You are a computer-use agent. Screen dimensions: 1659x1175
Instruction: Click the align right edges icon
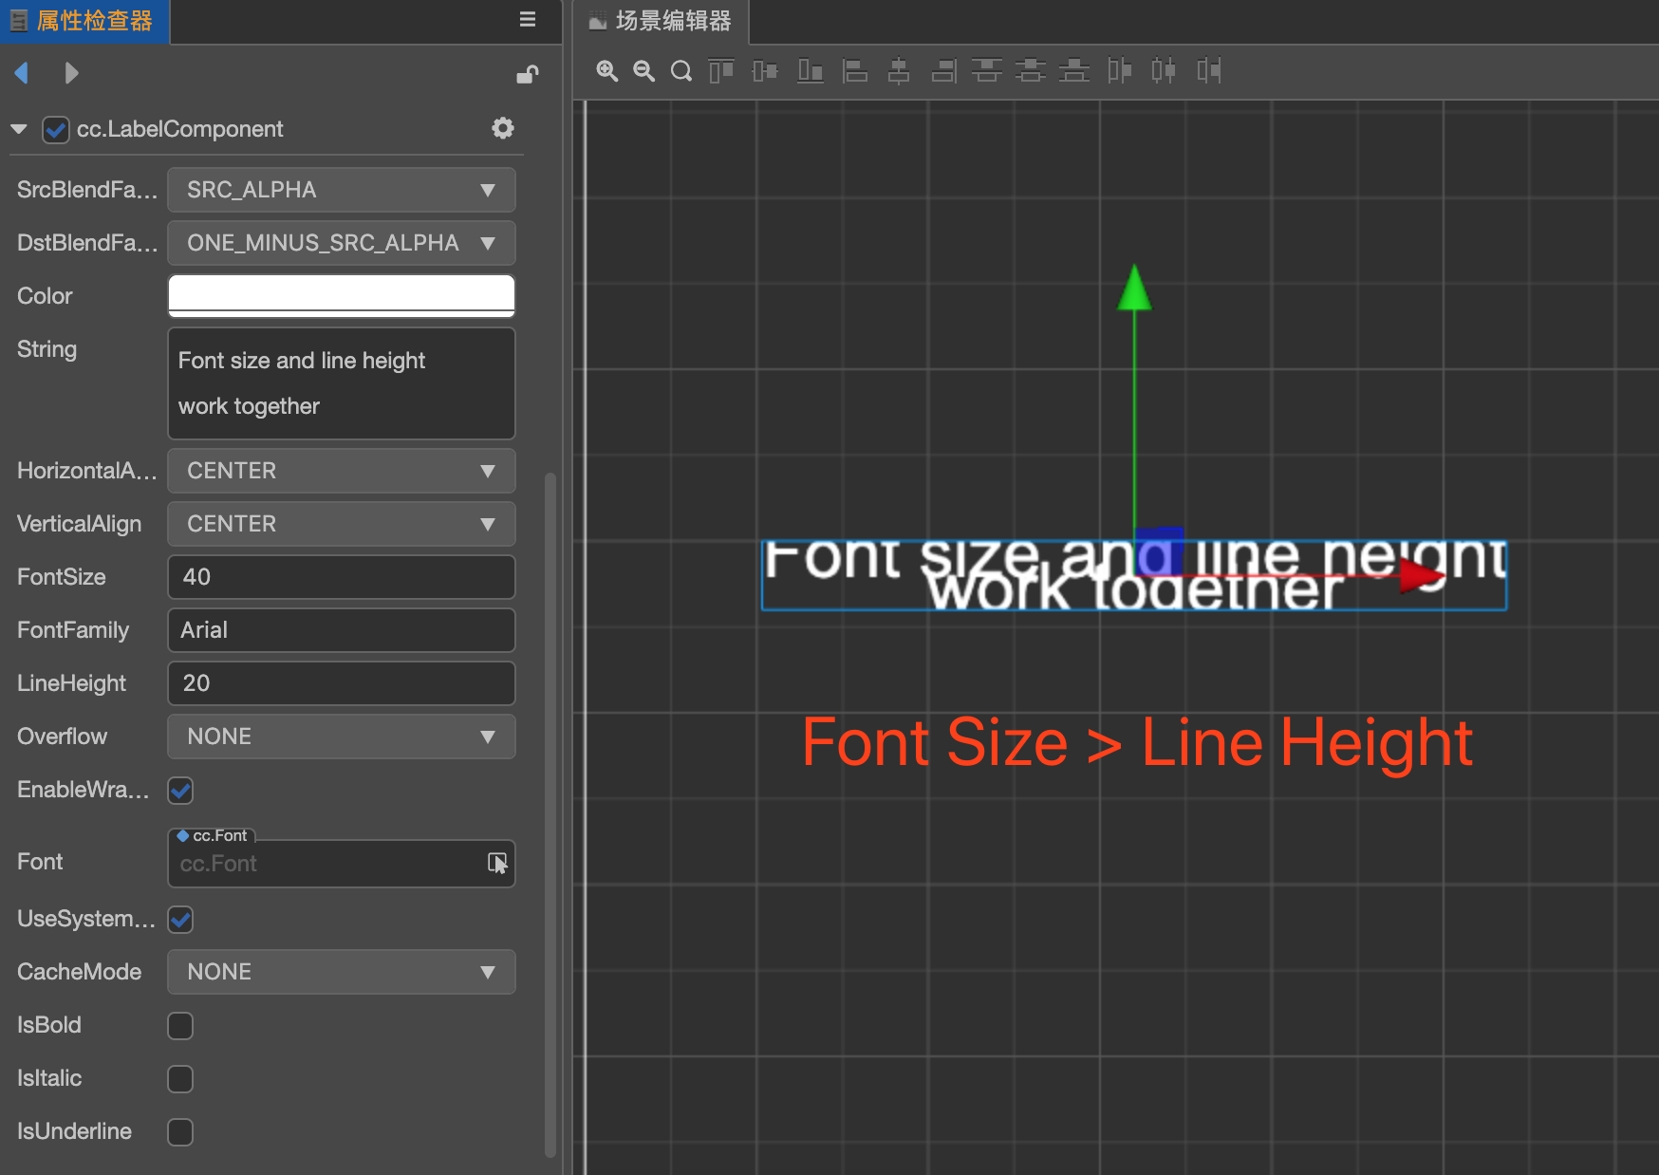943,71
